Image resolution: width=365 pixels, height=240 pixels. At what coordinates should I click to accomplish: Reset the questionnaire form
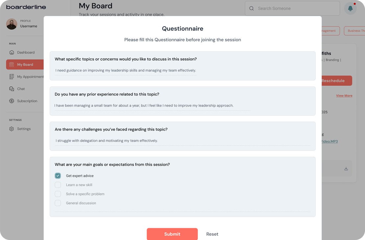click(x=212, y=234)
